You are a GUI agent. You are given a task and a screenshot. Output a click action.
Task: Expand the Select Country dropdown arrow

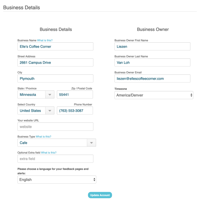click(x=50, y=111)
